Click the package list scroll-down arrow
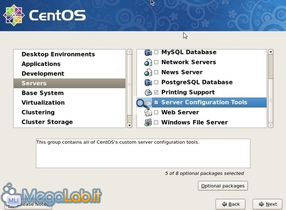 270,125
